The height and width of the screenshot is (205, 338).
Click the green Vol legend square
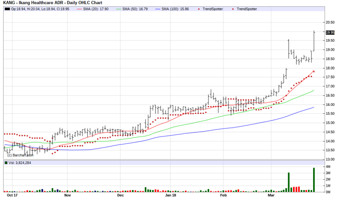pos(6,163)
